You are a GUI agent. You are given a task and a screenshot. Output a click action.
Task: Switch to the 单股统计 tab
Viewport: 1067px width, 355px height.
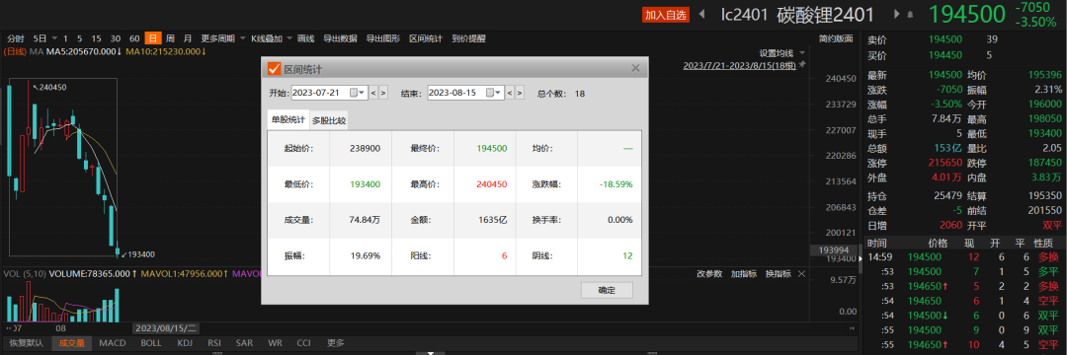(288, 119)
